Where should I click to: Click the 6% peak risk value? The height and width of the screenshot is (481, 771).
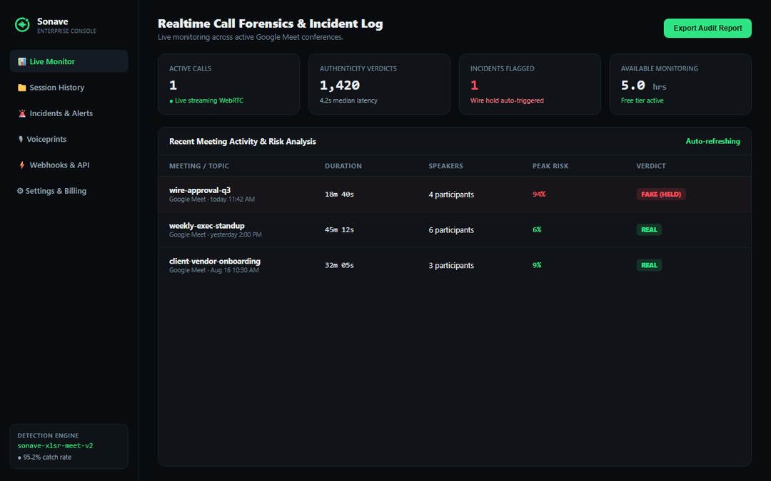[537, 229]
